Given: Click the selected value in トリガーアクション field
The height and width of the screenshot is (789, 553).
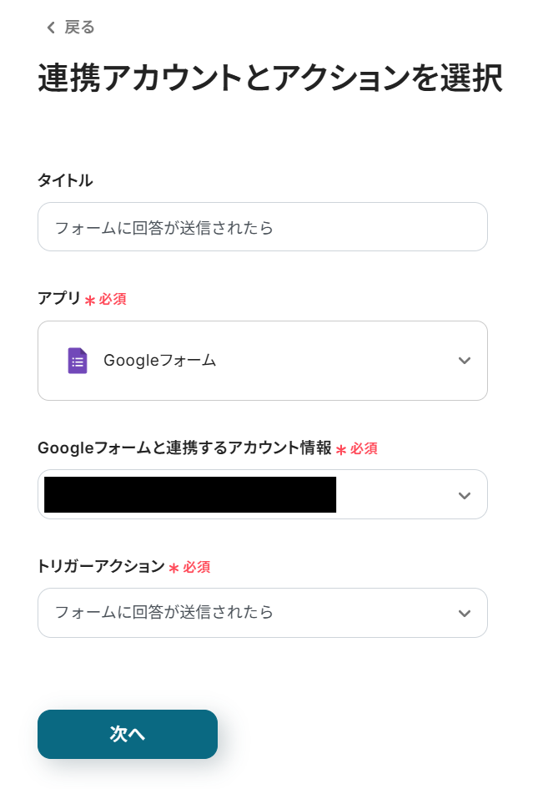Looking at the screenshot, I should (164, 612).
